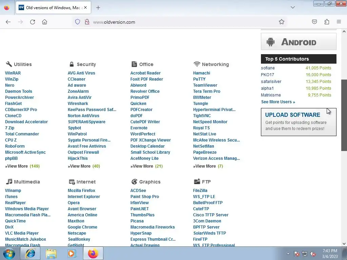Open the PuTTY link
347x260 pixels.
(x=199, y=79)
